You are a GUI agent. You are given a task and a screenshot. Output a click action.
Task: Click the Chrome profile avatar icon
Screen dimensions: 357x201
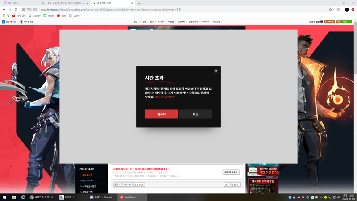point(347,9)
